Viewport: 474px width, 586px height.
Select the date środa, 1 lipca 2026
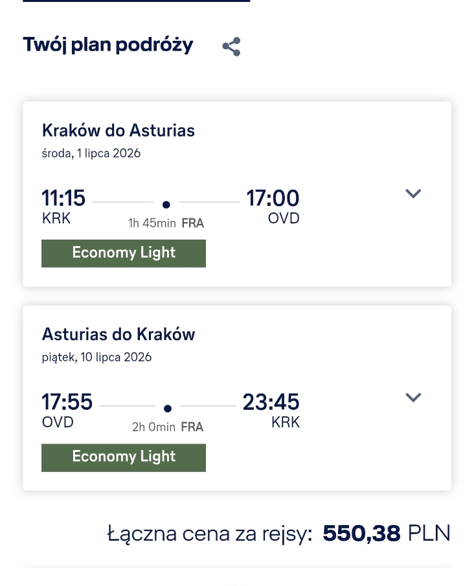pyautogui.click(x=91, y=153)
